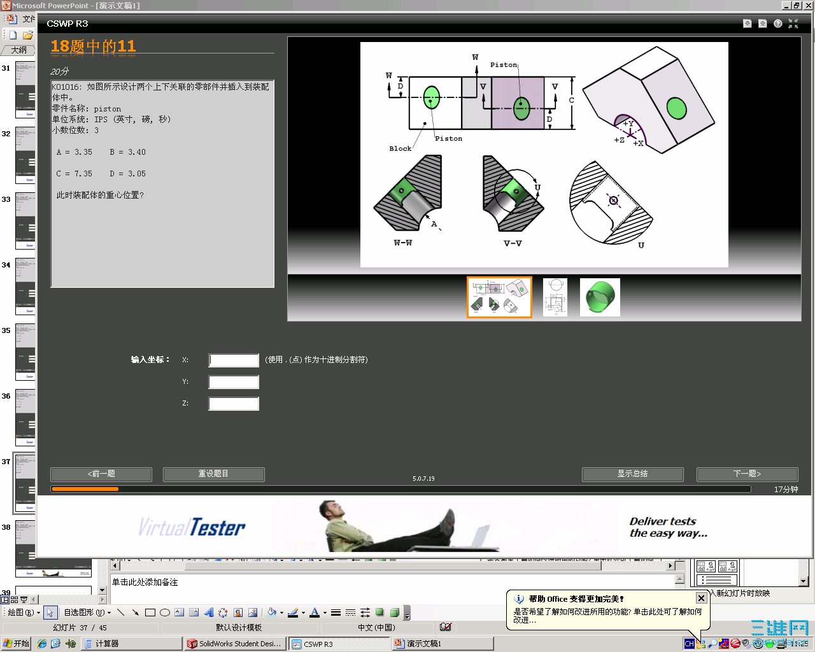The height and width of the screenshot is (652, 815).
Task: Switch to SolidWorks Student Design taskbar window
Action: click(236, 644)
